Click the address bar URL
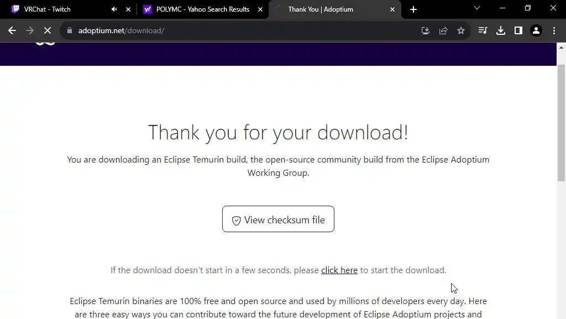The image size is (566, 319). pos(121,30)
